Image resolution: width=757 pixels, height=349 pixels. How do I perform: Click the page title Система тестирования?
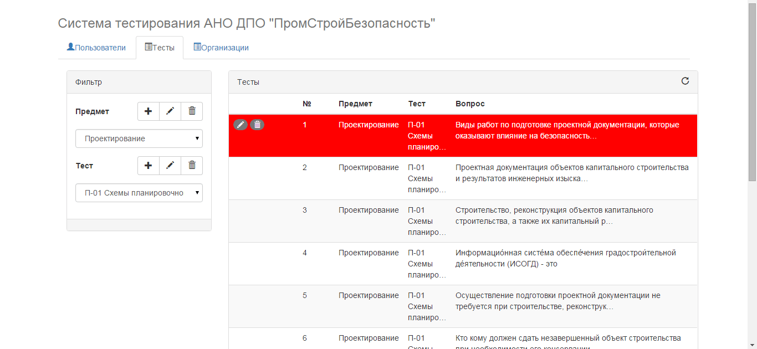[x=247, y=23]
